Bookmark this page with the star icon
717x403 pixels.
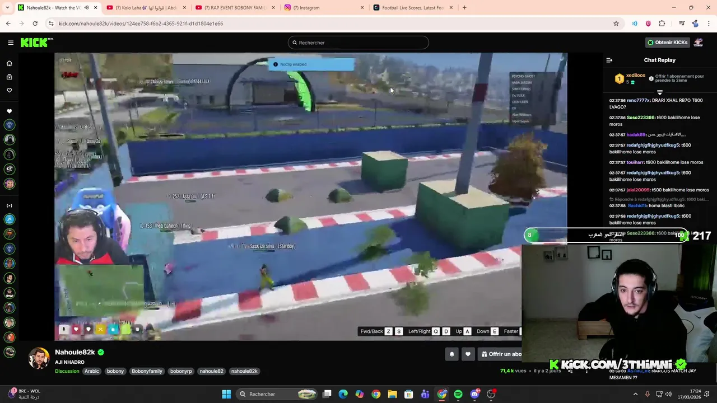616,24
